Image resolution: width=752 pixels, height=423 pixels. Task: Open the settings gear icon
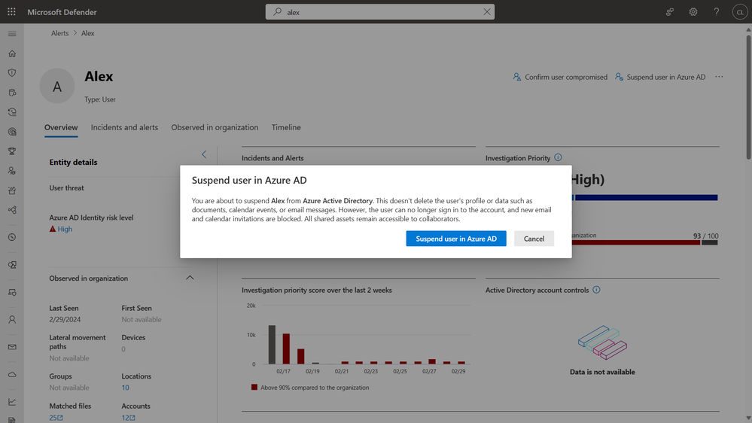tap(693, 11)
